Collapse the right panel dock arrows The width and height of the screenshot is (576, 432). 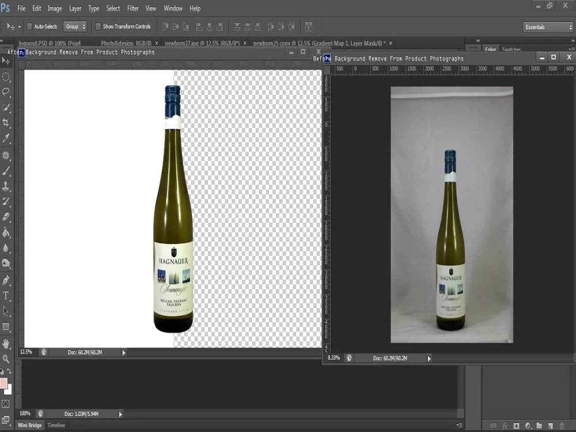coord(573,40)
